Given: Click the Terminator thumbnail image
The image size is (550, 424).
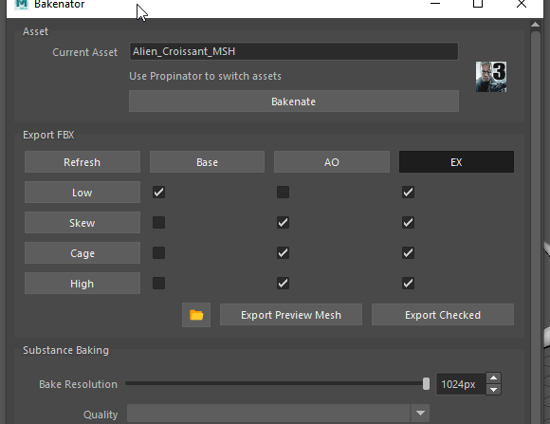Looking at the screenshot, I should (491, 77).
